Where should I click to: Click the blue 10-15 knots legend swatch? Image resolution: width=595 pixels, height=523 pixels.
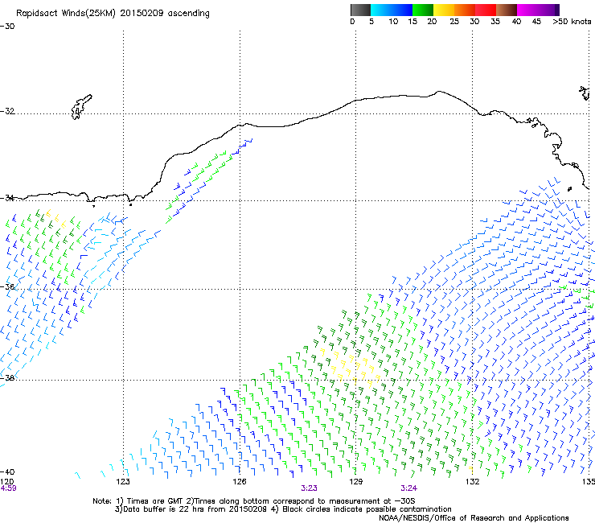point(402,10)
